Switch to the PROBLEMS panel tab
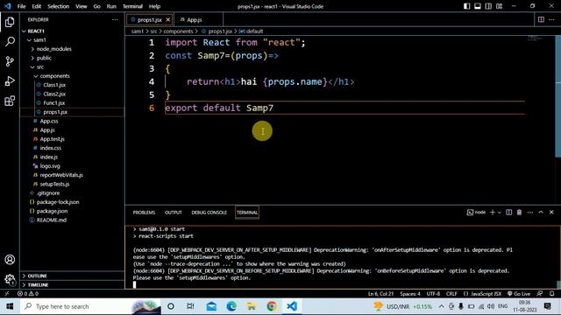This screenshot has height=315, width=561. point(144,213)
